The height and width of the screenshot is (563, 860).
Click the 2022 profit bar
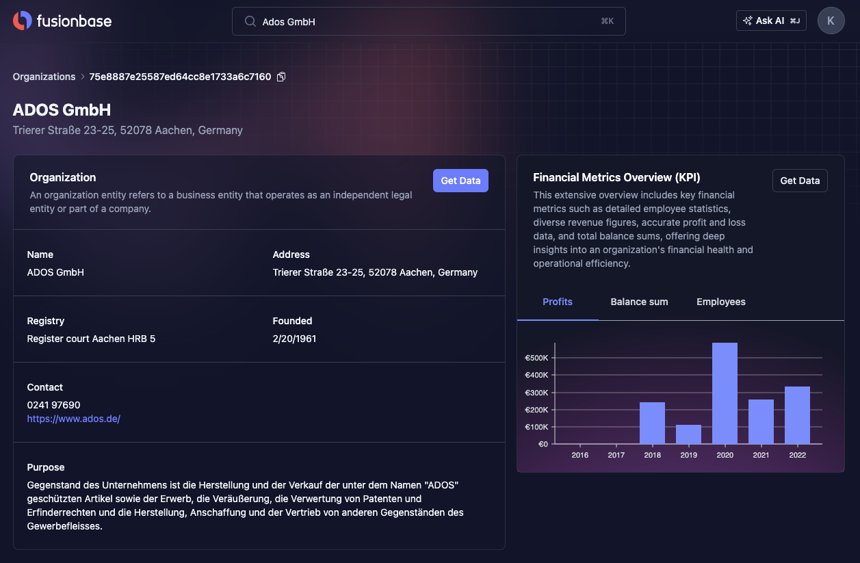[797, 415]
